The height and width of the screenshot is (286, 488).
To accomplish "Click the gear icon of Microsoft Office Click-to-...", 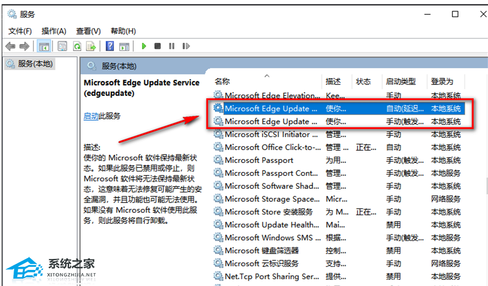I will coord(218,147).
